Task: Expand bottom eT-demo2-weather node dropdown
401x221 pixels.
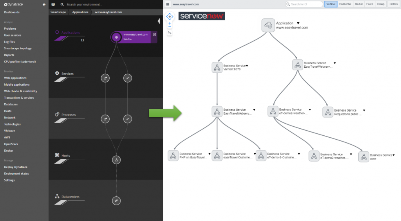Action: coord(351,155)
